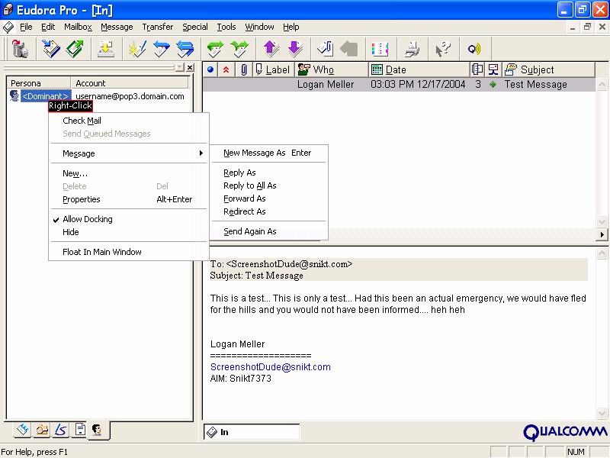Switch to the Signatures tab icon
This screenshot has width=610, height=458.
pyautogui.click(x=61, y=430)
